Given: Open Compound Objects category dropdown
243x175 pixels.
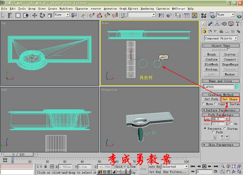Looking at the screenshot, I should (x=236, y=38).
